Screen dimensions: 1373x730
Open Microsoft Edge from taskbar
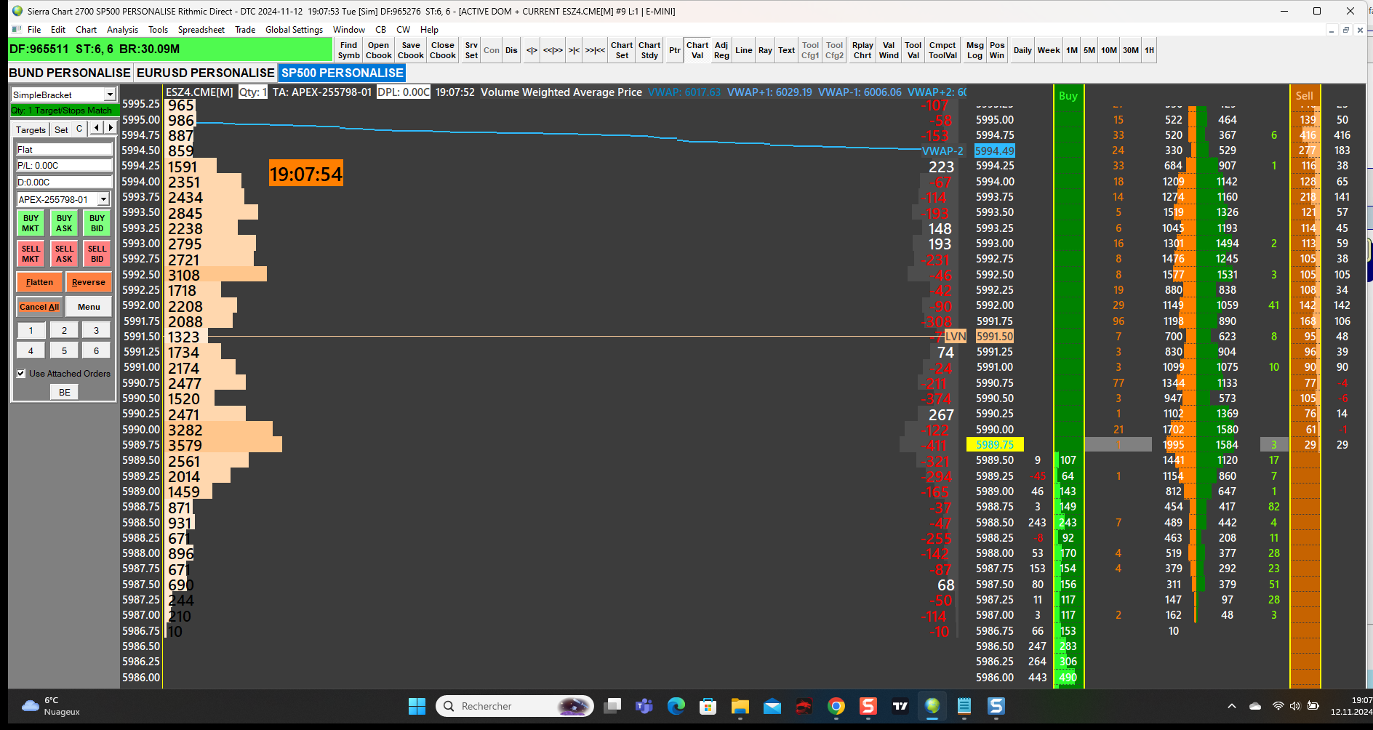[x=676, y=706]
